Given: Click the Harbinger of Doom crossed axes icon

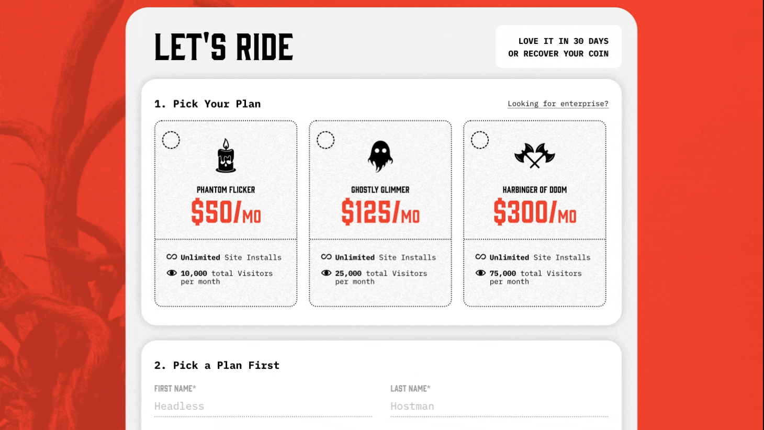Looking at the screenshot, I should pyautogui.click(x=534, y=155).
